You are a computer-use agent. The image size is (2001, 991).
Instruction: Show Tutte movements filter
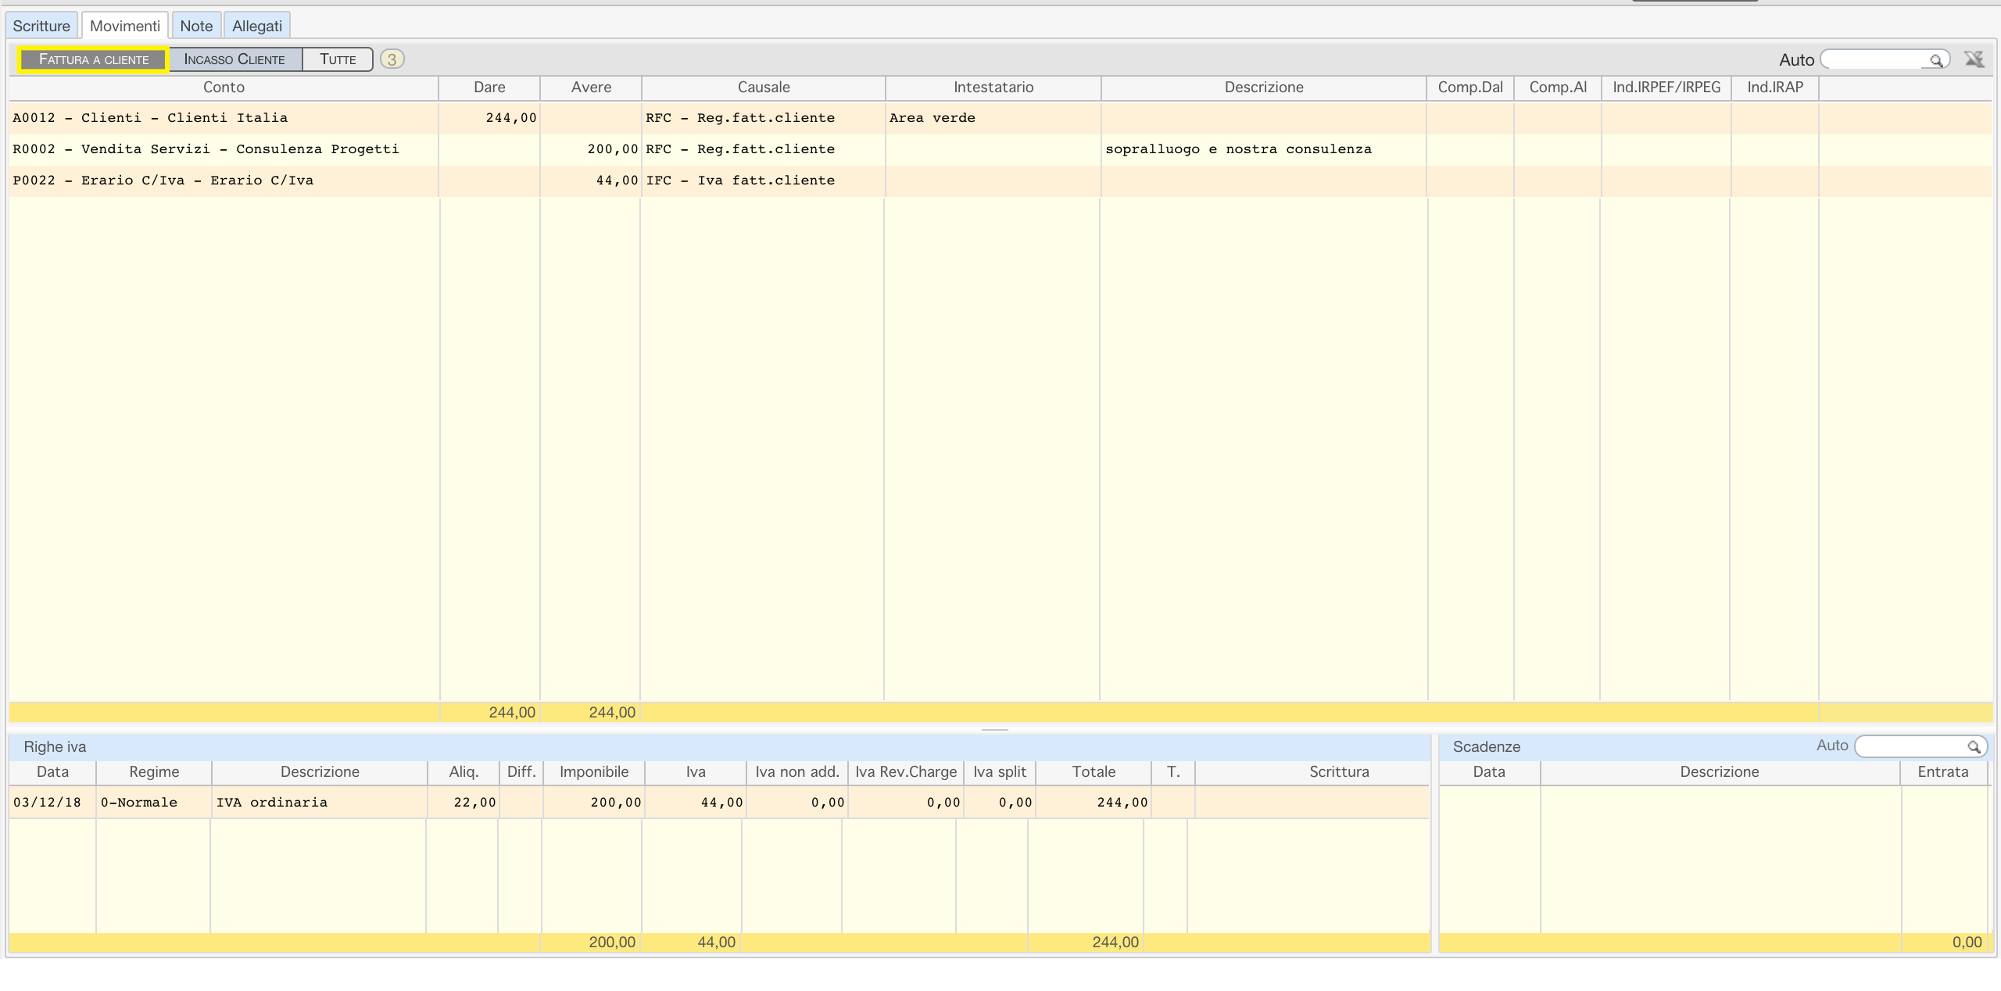click(338, 59)
